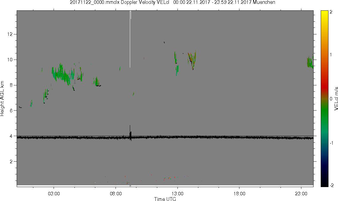Screen dimensions: 338x201
Task: Click the 2 km height tick label
Action: [x=11, y=162]
